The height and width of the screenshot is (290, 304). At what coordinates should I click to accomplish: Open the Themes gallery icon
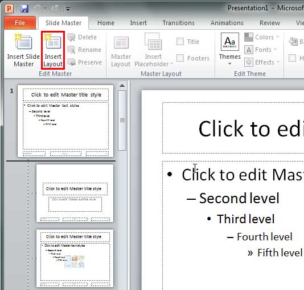pos(230,42)
